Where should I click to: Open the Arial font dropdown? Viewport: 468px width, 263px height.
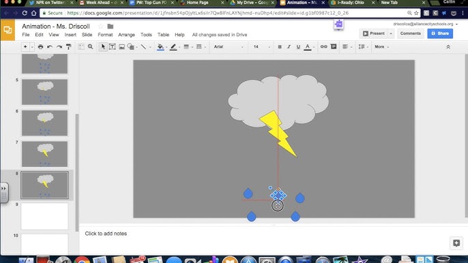coord(229,47)
